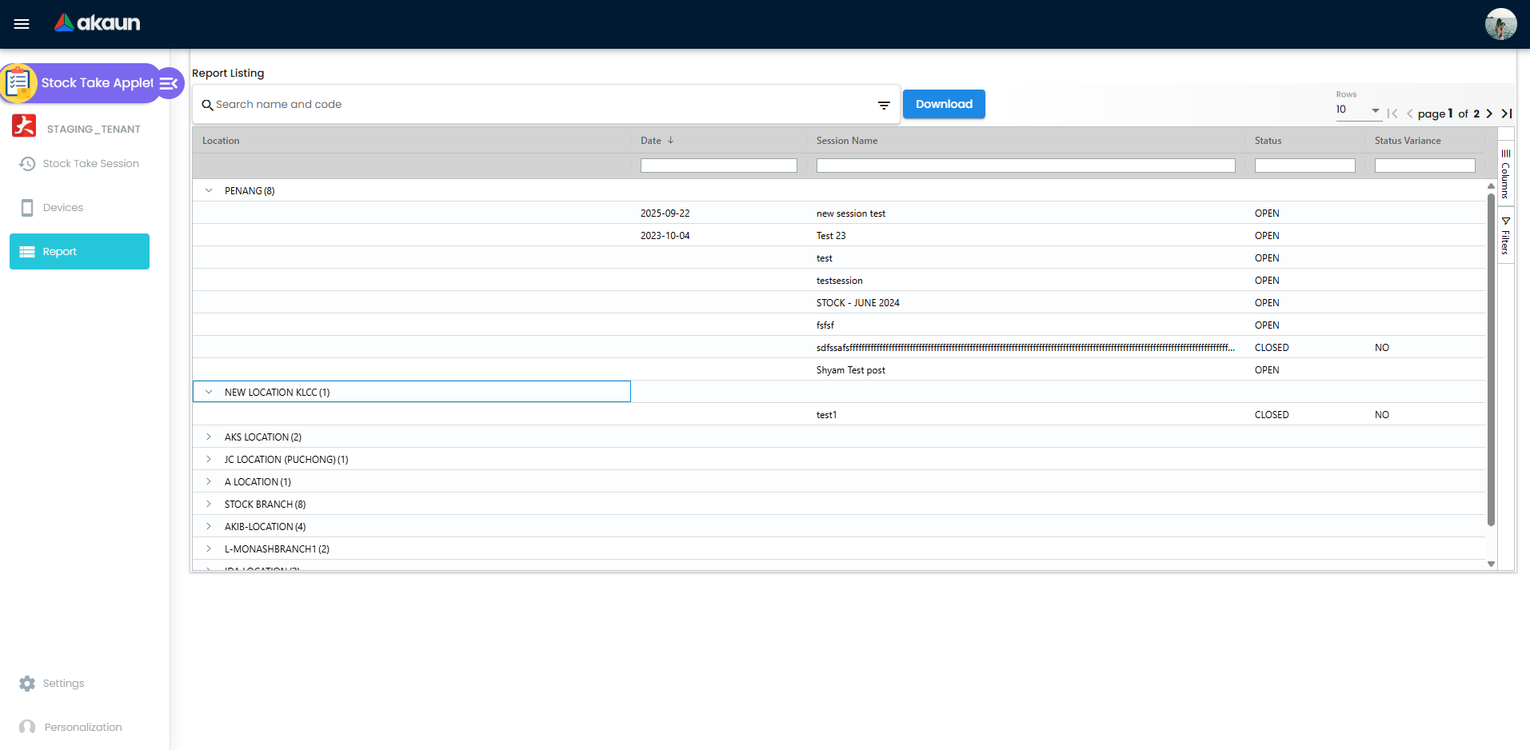Open the Columns panel on the right edge

pos(1507,174)
